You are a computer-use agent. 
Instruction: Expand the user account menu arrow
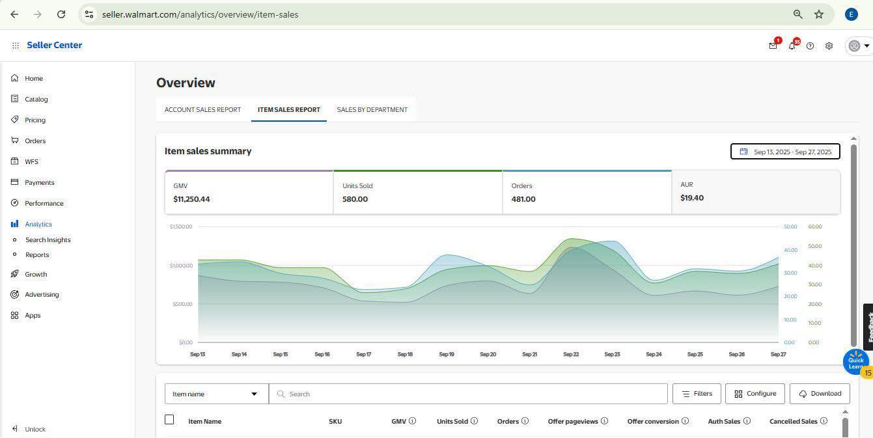(x=866, y=46)
